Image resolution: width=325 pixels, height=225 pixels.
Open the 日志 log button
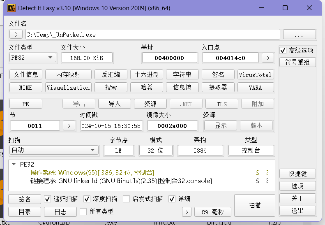pyautogui.click(x=60, y=212)
